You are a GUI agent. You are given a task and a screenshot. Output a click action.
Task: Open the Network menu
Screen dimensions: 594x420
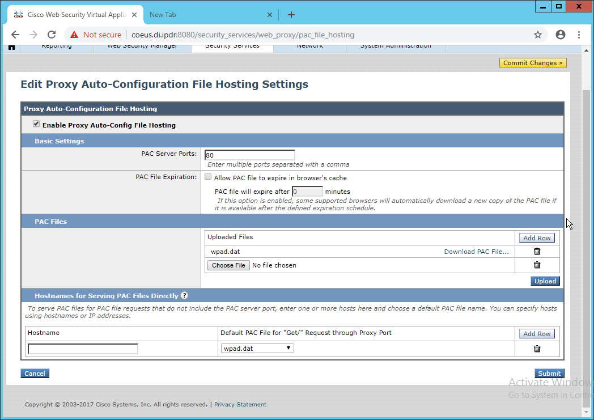point(310,47)
